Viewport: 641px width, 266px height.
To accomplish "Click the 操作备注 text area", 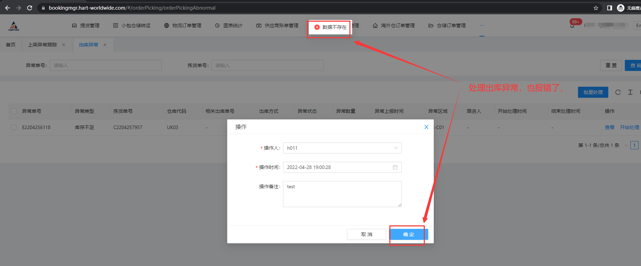I will (x=342, y=194).
